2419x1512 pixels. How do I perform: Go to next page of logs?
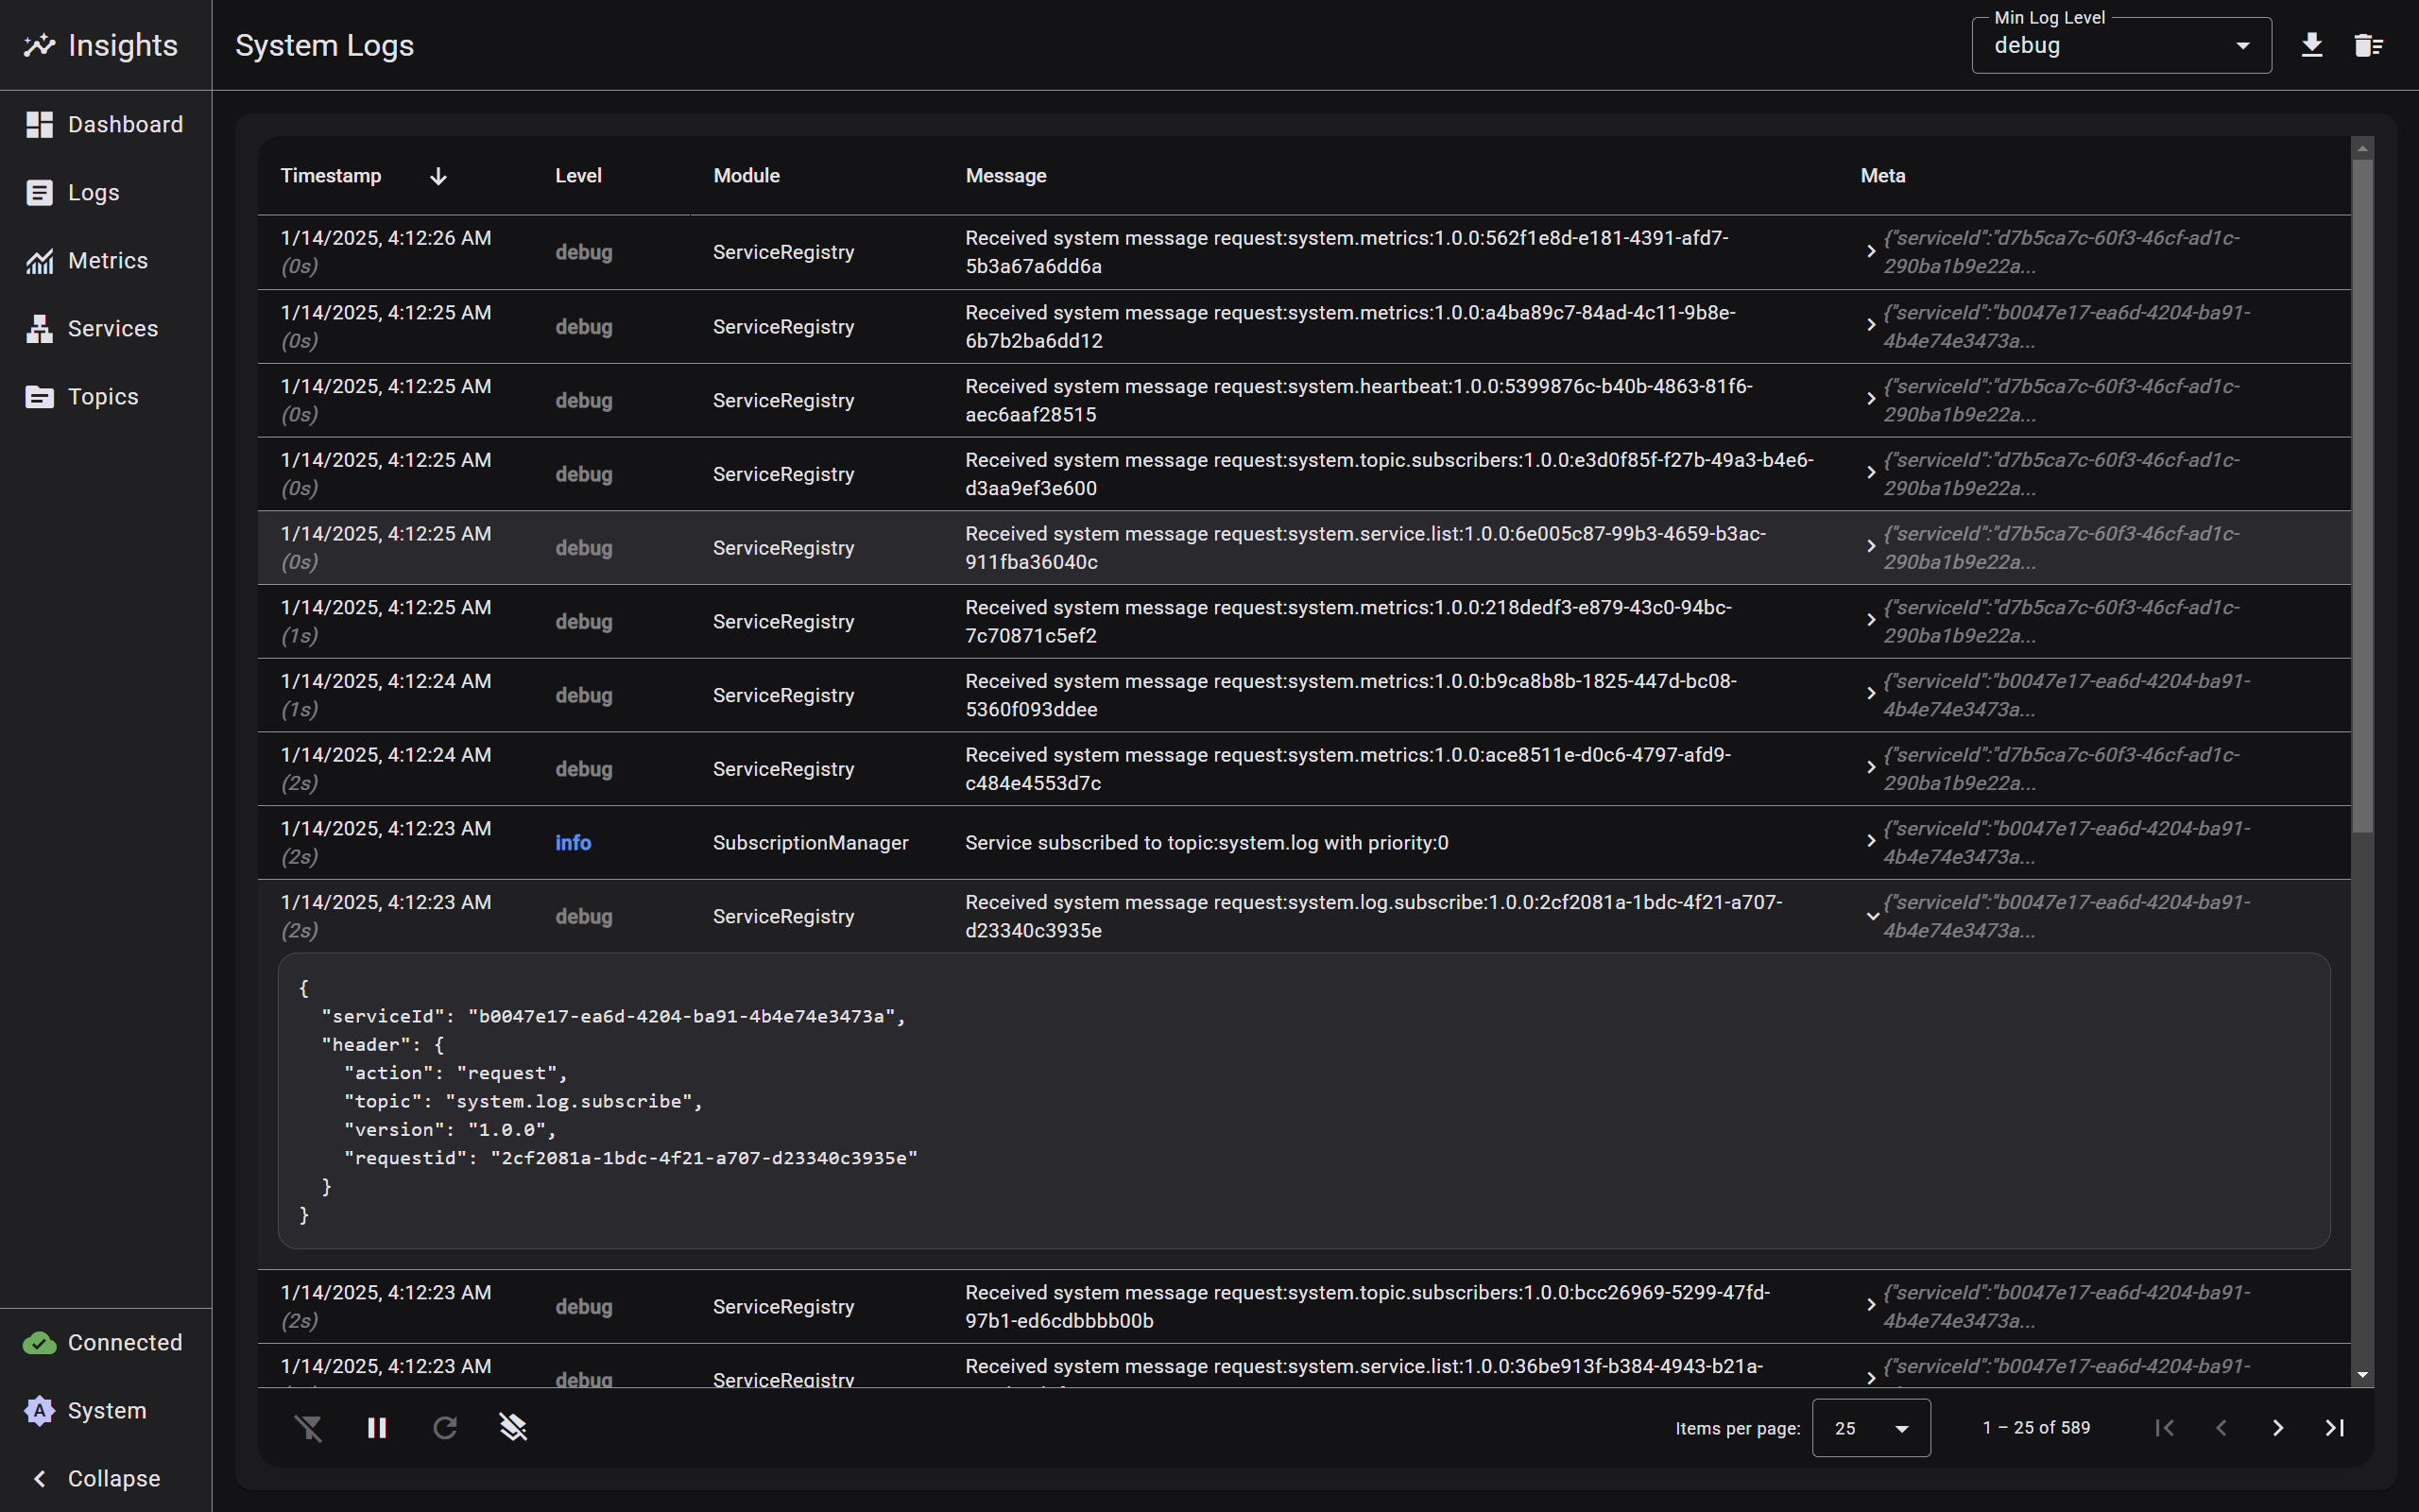(x=2278, y=1428)
